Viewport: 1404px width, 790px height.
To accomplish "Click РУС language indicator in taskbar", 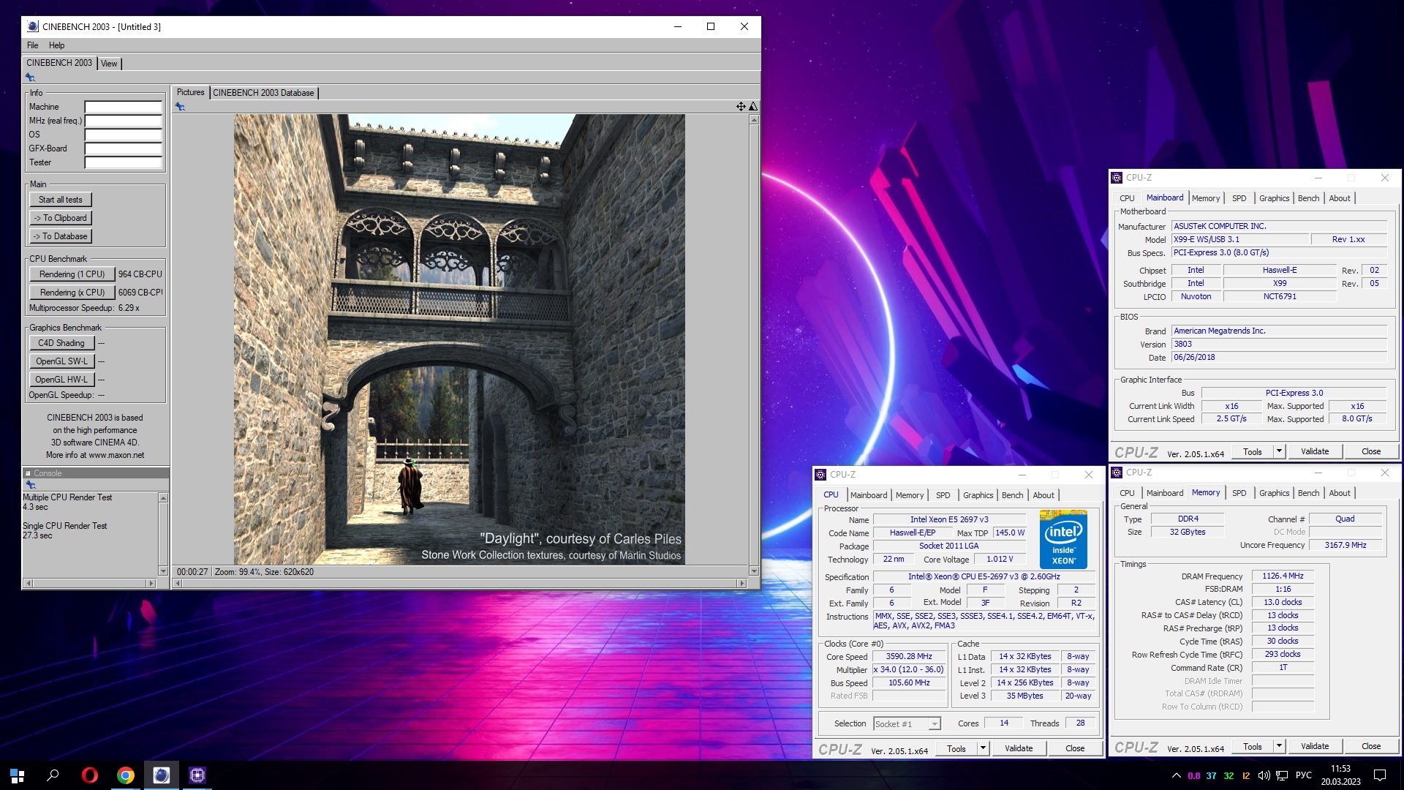I will tap(1303, 775).
